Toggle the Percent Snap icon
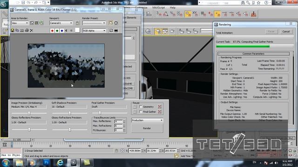The width and height of the screenshot is (298, 167). click(x=173, y=14)
